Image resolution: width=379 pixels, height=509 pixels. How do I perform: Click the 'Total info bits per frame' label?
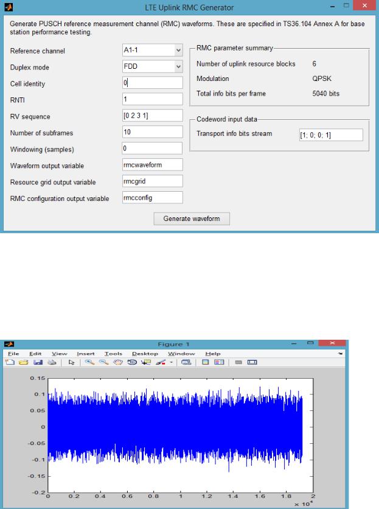231,94
